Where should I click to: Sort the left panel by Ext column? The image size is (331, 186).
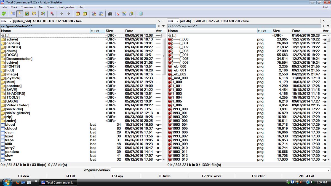pyautogui.click(x=97, y=31)
